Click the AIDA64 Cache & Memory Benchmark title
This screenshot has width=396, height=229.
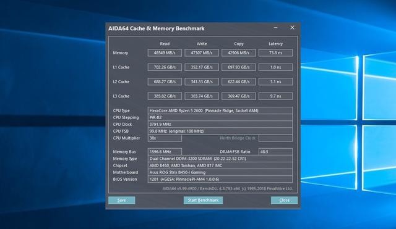point(157,28)
